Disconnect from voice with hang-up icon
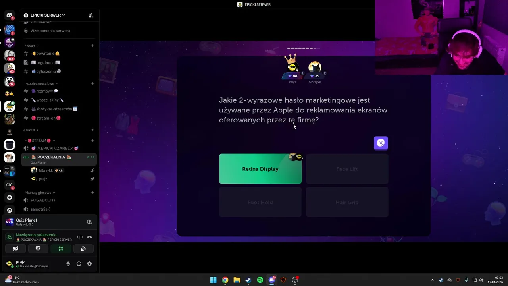Viewport: 508px width, 286px height. coord(89,237)
